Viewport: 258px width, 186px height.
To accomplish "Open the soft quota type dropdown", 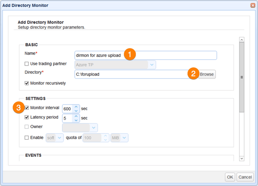I will click(x=59, y=138).
